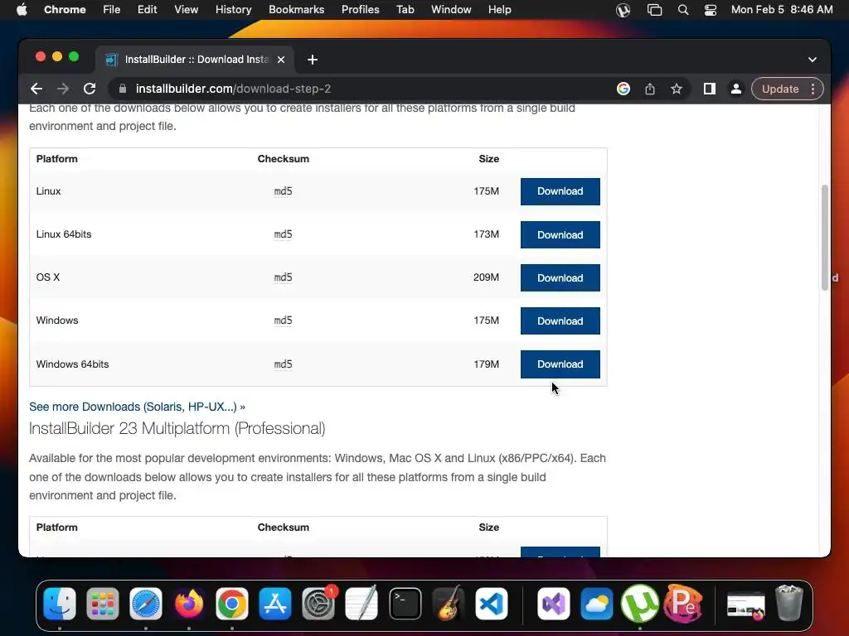
Task: Open the Chrome application menu
Action: coord(65,10)
